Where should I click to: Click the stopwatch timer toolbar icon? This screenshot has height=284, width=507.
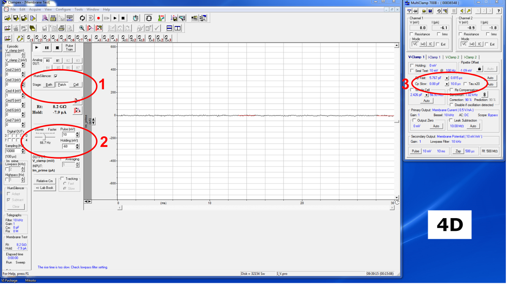point(136,18)
